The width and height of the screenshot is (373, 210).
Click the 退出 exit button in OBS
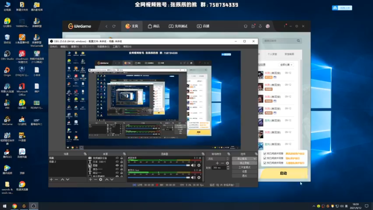click(244, 176)
